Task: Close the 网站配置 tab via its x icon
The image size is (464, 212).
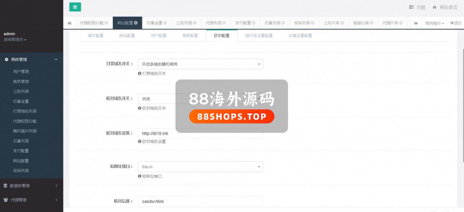Action: point(136,23)
